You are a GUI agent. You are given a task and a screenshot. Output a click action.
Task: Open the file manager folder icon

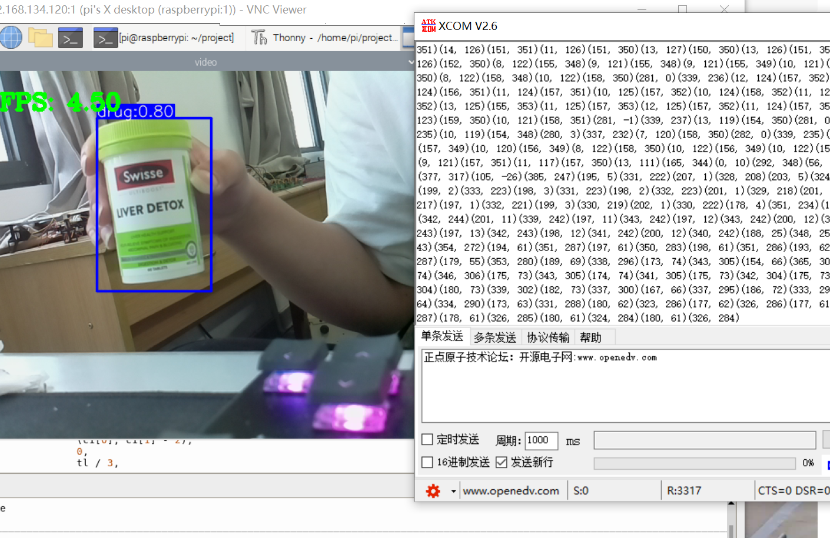point(41,38)
